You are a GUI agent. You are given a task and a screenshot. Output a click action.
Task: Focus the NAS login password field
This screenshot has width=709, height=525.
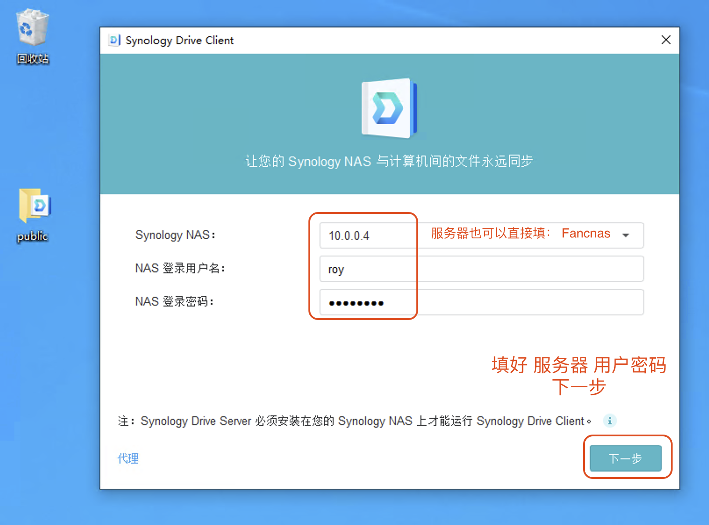point(481,302)
